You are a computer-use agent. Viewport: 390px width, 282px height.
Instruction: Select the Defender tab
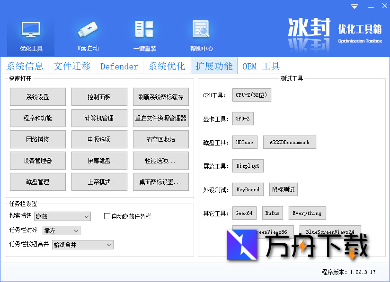point(119,66)
